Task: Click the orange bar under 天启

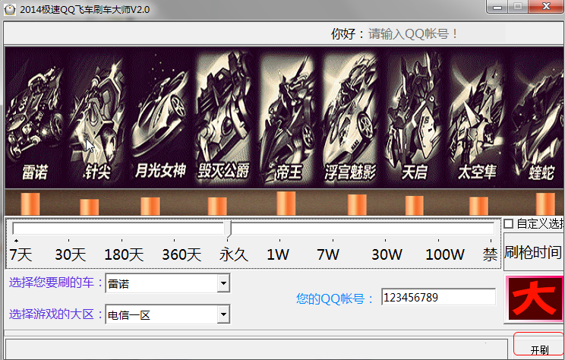Action: tap(415, 205)
